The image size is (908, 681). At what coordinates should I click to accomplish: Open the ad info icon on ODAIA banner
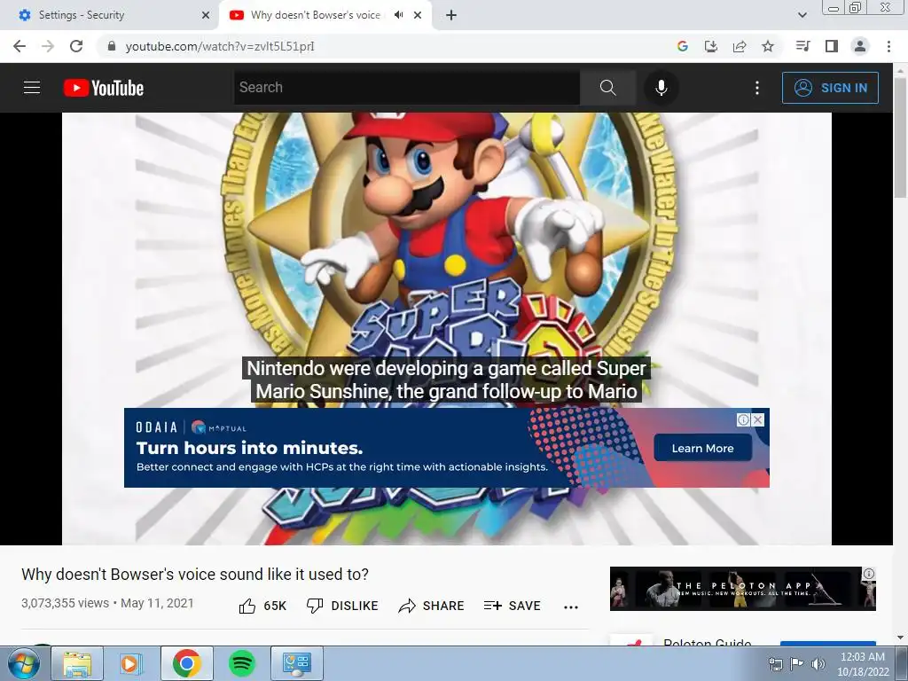click(744, 419)
